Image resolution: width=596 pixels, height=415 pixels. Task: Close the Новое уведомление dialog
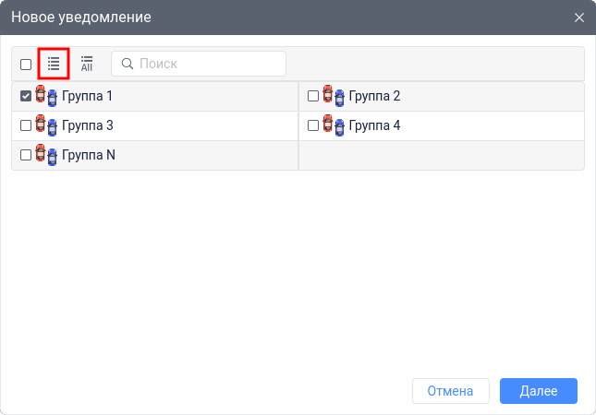(x=579, y=18)
